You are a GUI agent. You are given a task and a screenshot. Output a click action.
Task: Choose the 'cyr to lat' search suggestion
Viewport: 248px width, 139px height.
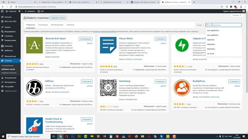pos(210,54)
